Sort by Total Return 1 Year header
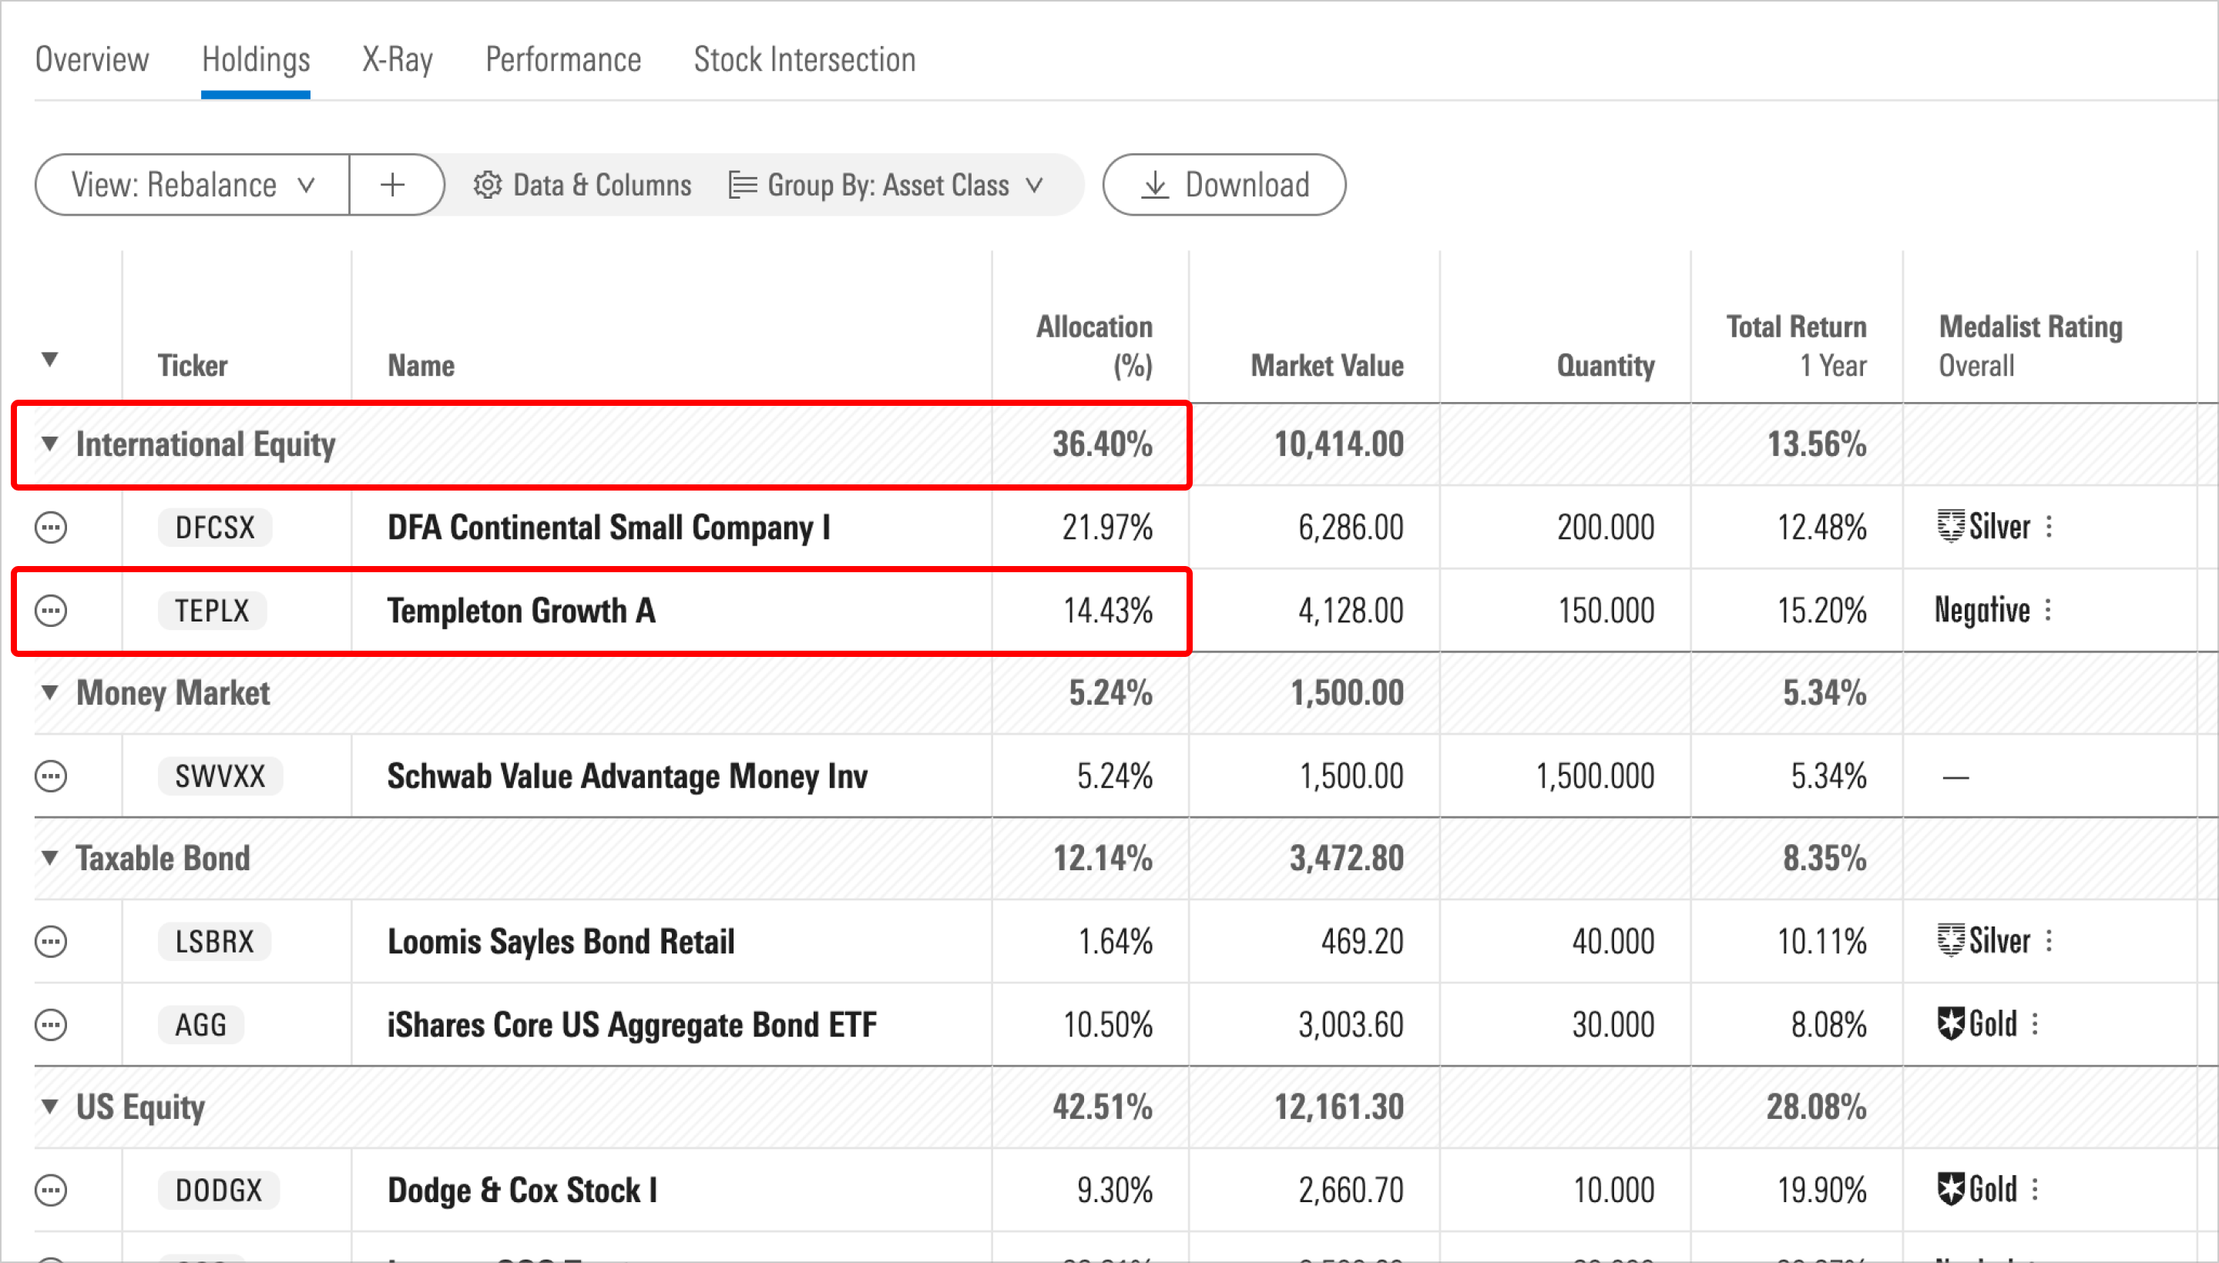This screenshot has height=1263, width=2219. tap(1796, 346)
